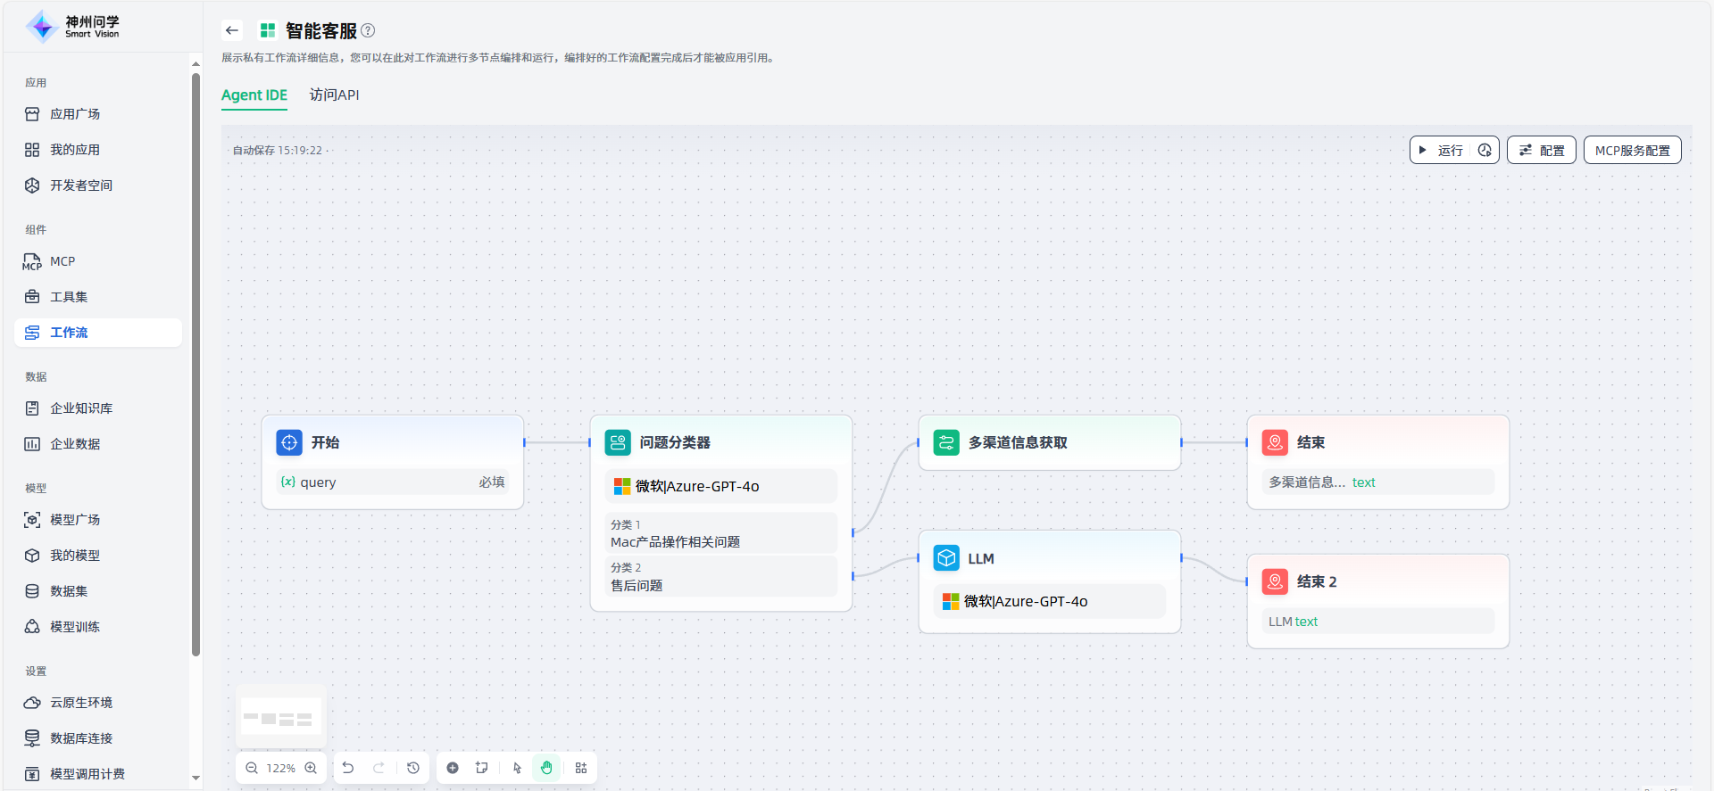This screenshot has width=1714, height=791.
Task: Open run history beside 运行 button
Action: click(x=1485, y=150)
